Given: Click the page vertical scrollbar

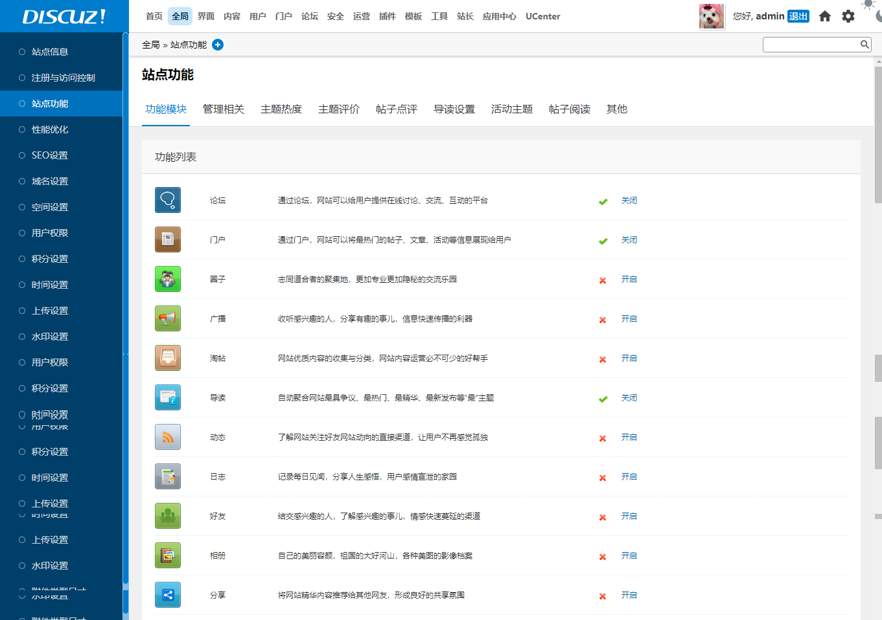Looking at the screenshot, I should [878, 129].
